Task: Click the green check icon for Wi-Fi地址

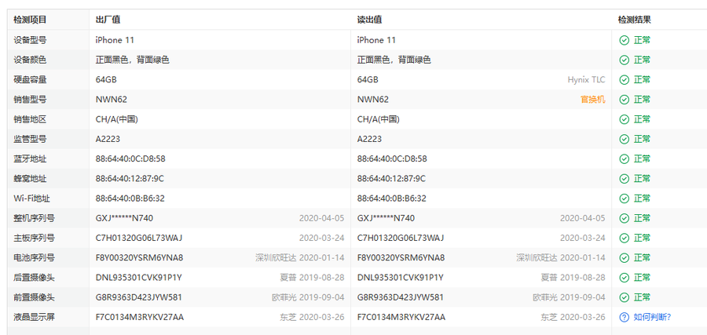Action: [624, 198]
